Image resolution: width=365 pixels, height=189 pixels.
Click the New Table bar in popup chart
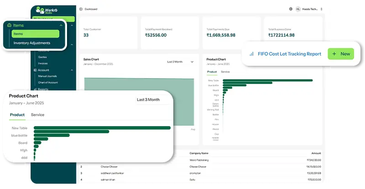point(102,128)
